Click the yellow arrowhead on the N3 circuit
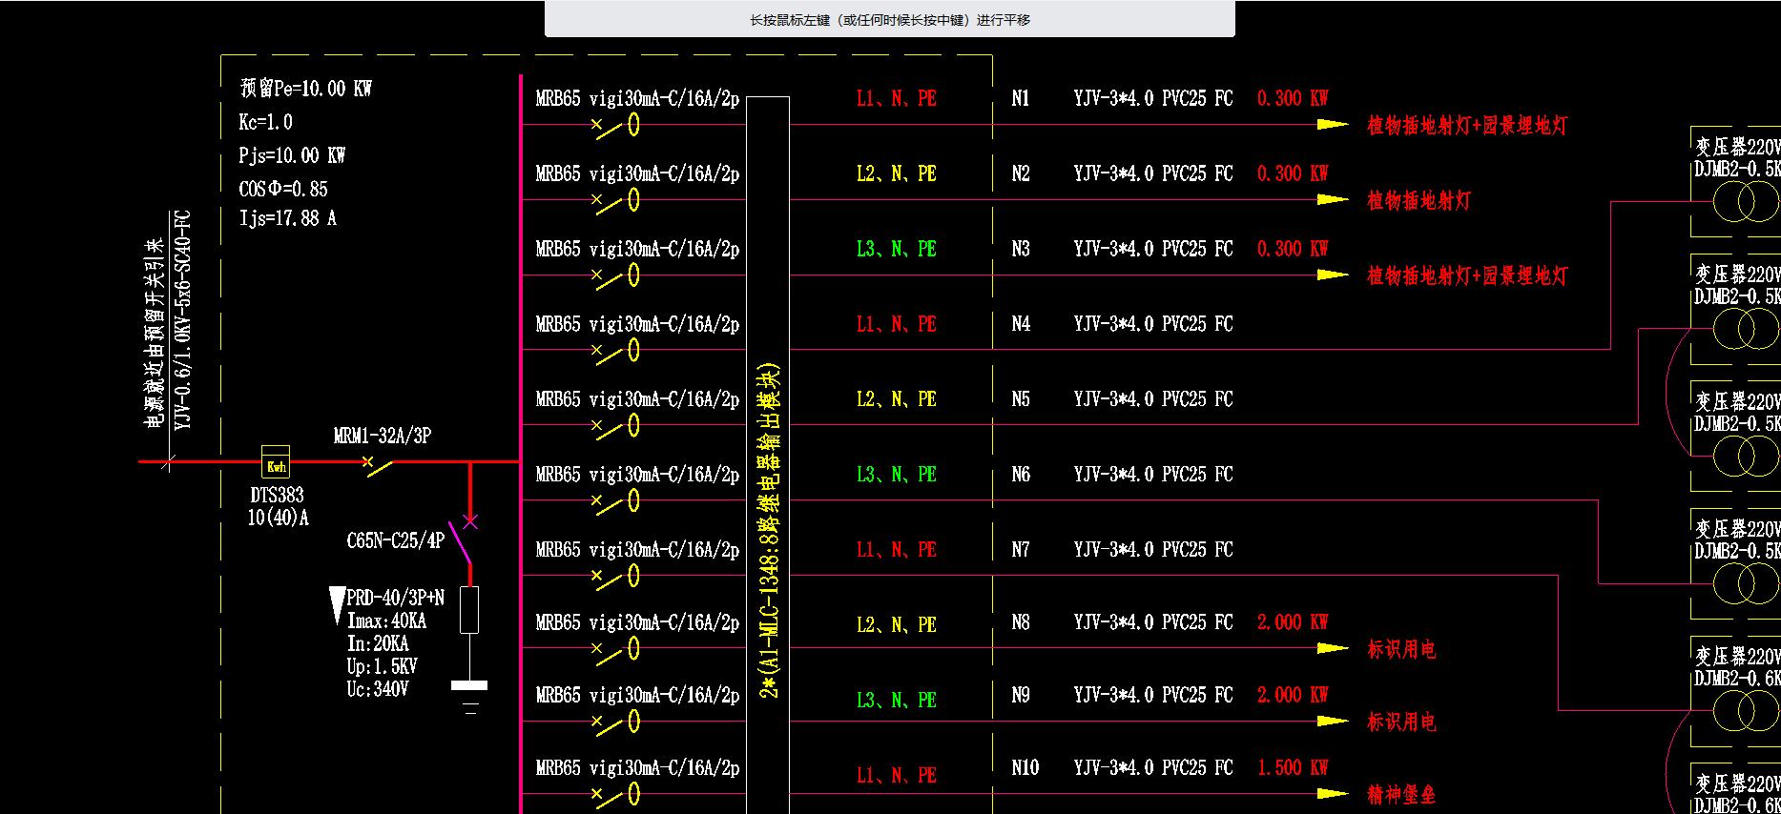Viewport: 1781px width, 814px height. (x=1333, y=275)
